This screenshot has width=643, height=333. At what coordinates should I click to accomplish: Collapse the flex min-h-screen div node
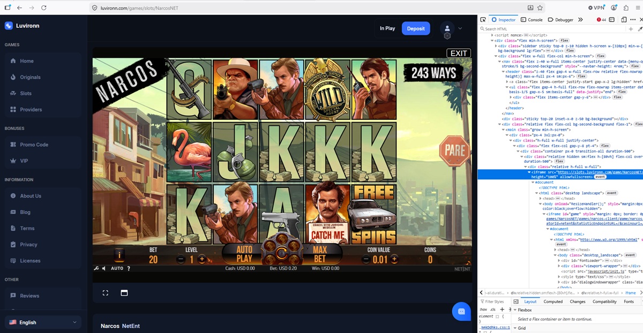(493, 40)
